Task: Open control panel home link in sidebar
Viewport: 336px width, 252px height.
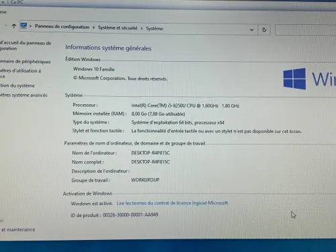Action: point(26,46)
